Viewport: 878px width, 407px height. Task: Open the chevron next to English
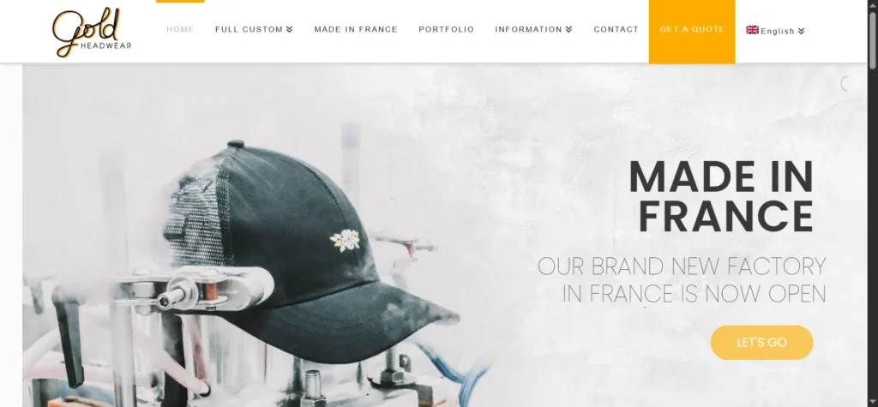click(x=802, y=31)
